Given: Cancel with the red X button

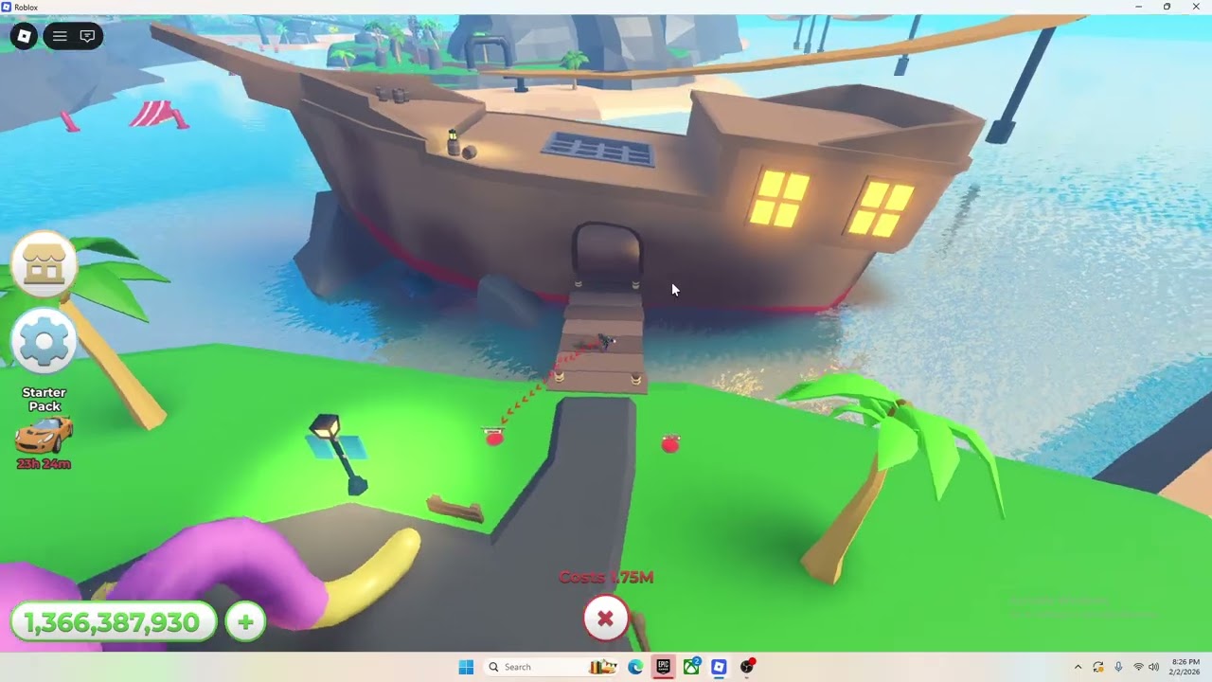Looking at the screenshot, I should coord(606,619).
